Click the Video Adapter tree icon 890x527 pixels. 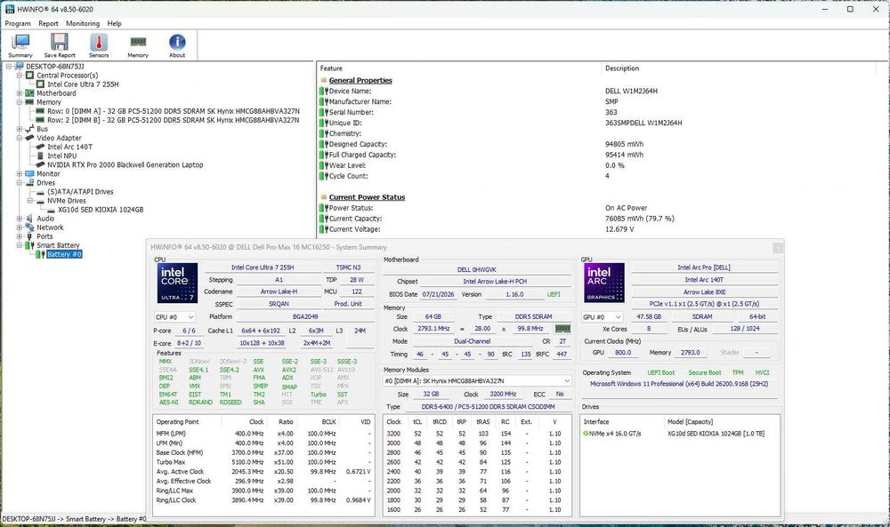(29, 138)
